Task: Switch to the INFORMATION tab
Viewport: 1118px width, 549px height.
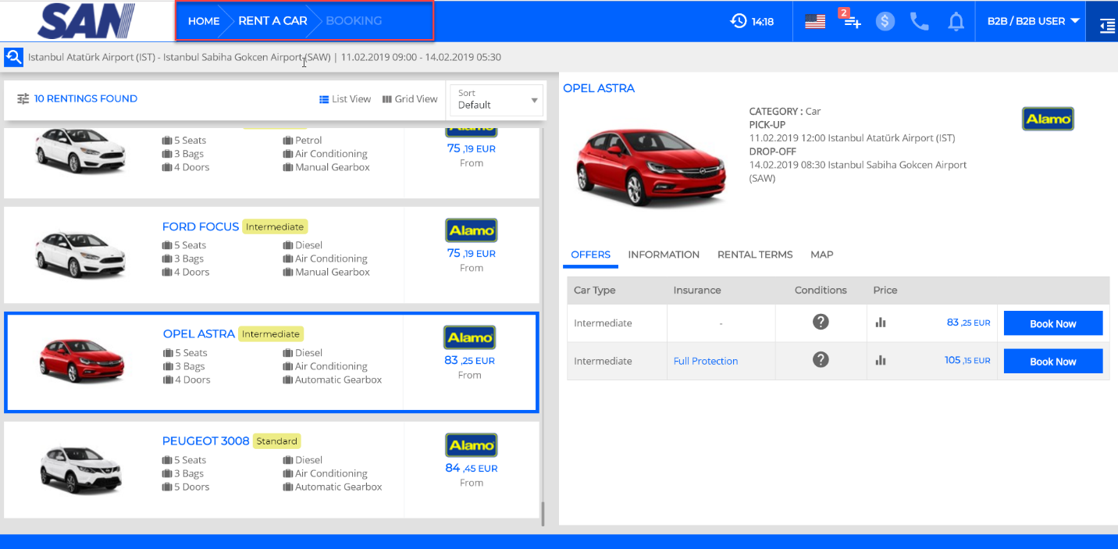Action: click(x=664, y=255)
